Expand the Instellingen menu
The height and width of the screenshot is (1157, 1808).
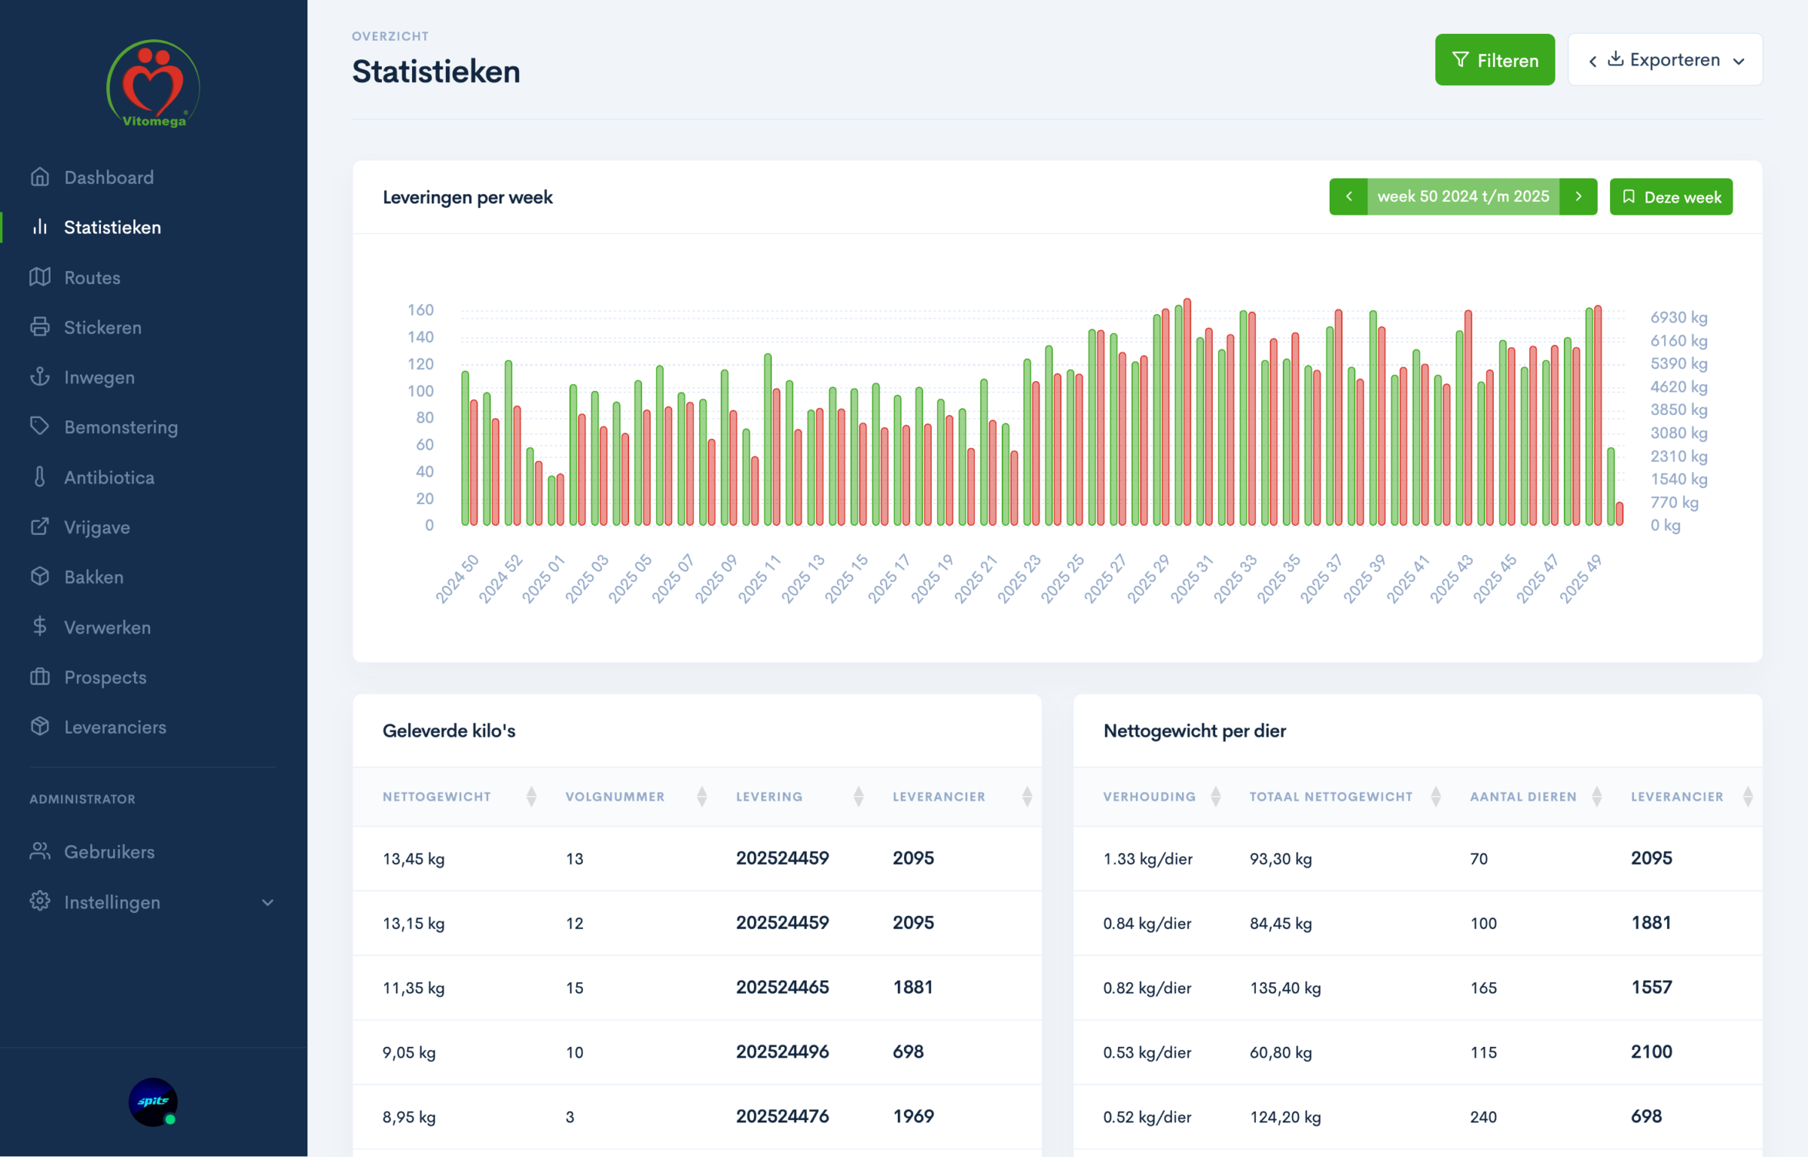pyautogui.click(x=112, y=902)
